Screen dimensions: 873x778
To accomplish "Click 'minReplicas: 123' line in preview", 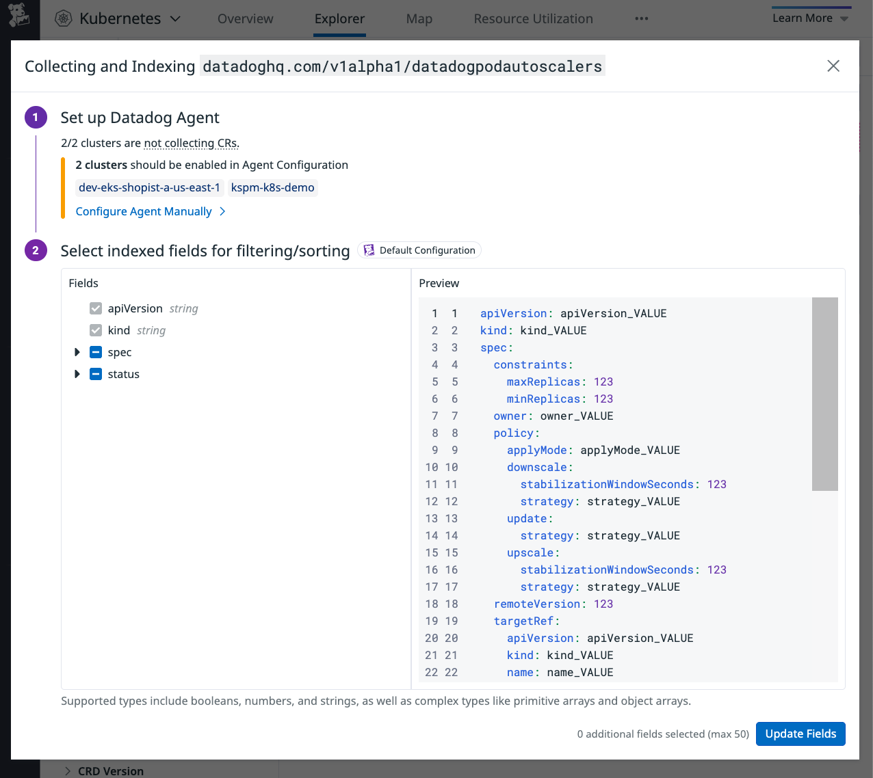I will tap(560, 399).
